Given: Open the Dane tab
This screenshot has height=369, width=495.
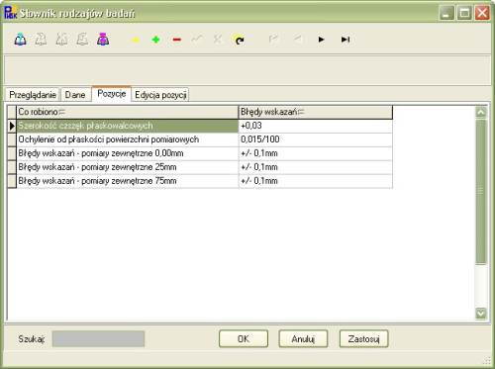Looking at the screenshot, I should (75, 95).
